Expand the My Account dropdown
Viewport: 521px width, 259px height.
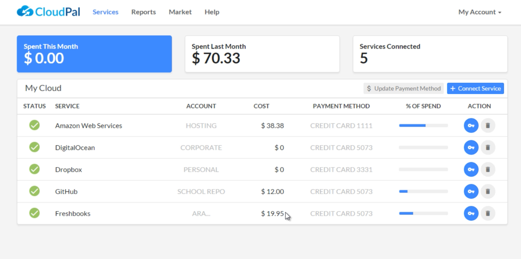coord(480,12)
